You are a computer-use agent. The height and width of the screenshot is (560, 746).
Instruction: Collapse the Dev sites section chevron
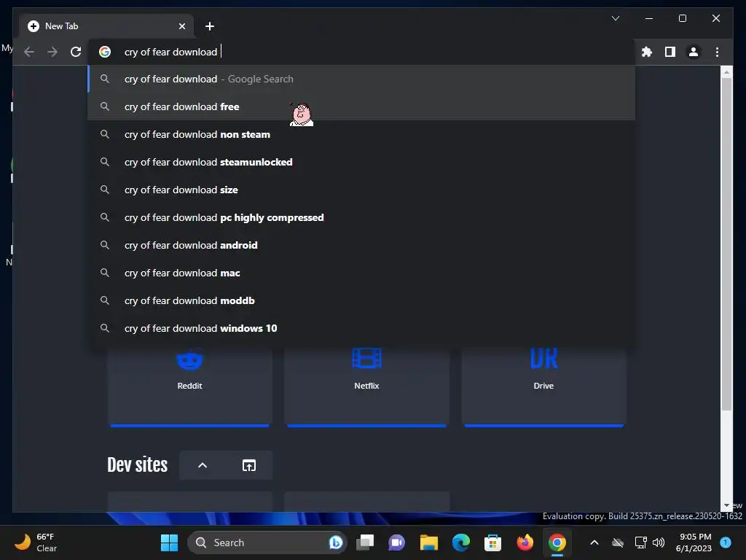(203, 465)
